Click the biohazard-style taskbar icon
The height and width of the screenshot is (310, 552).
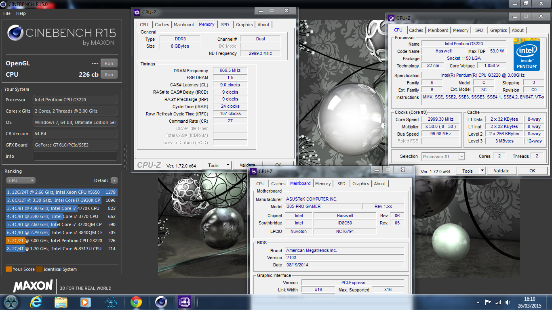(x=111, y=302)
